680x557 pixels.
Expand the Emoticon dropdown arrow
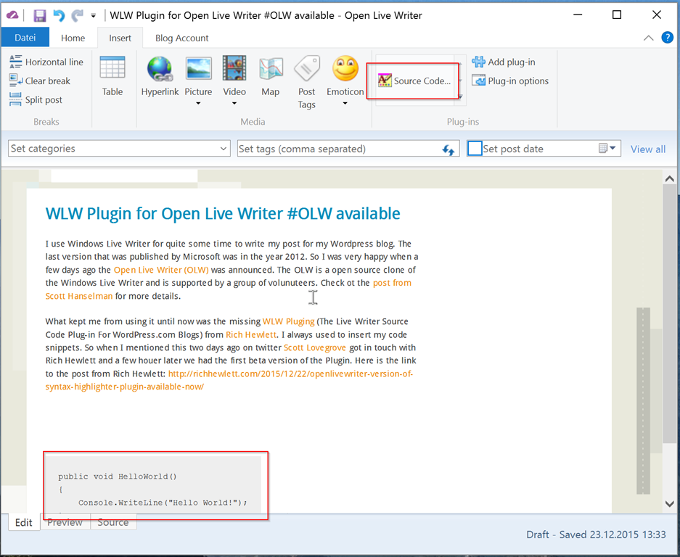tap(345, 103)
